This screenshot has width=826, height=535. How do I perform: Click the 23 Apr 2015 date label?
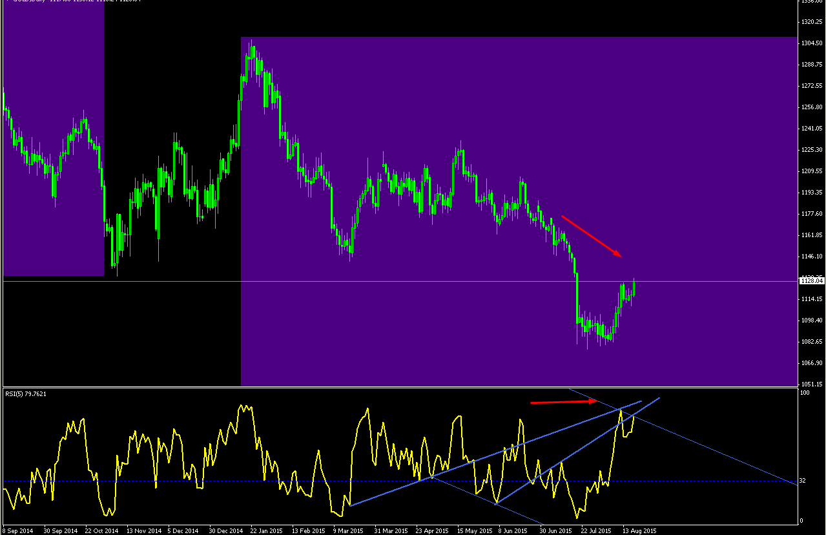click(x=433, y=530)
